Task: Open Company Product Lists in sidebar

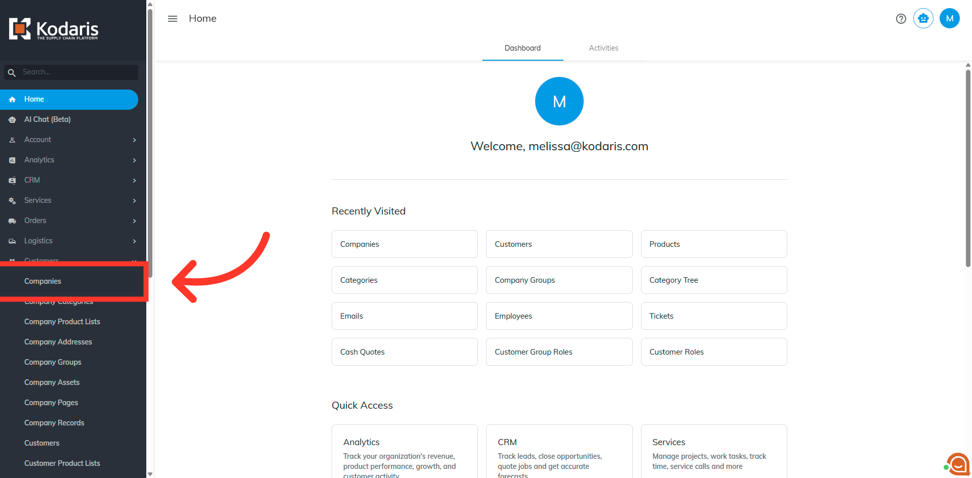Action: pyautogui.click(x=62, y=322)
